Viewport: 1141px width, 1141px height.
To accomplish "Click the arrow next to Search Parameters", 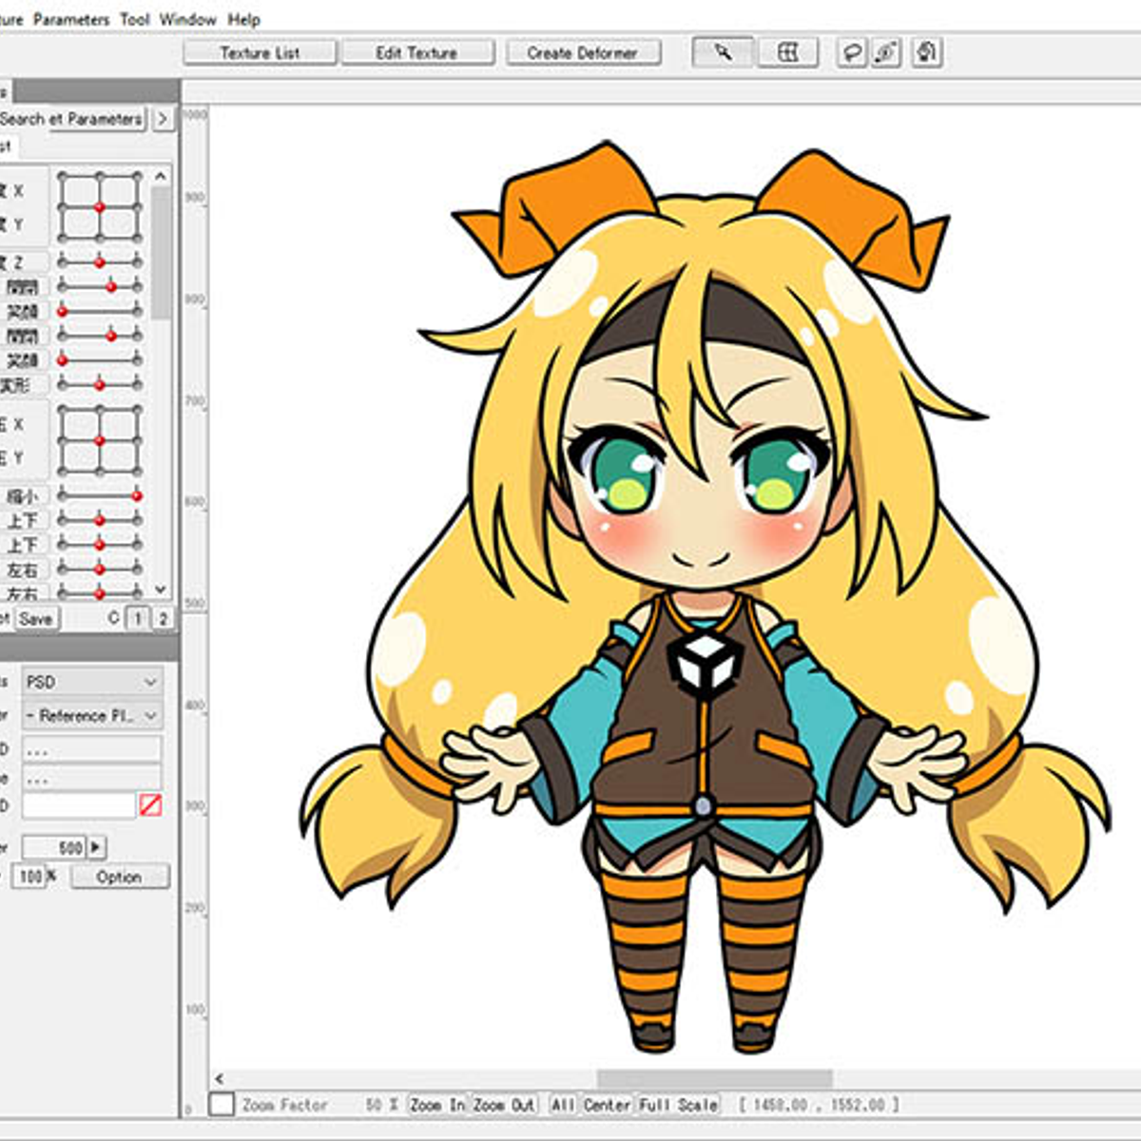I will coord(163,119).
